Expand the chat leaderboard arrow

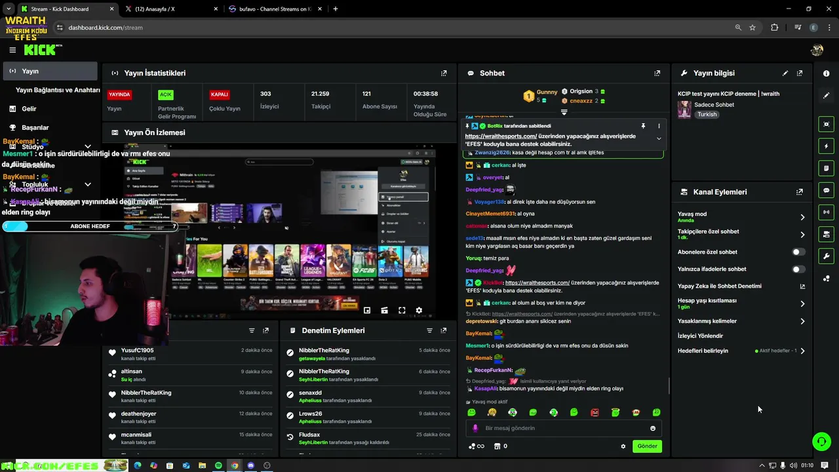pyautogui.click(x=564, y=112)
